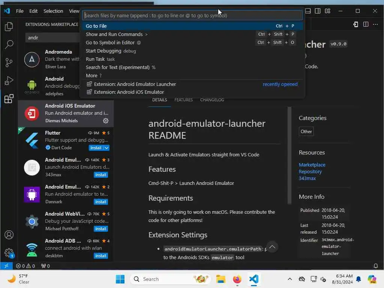Open the Accounts menu icon

9,235
